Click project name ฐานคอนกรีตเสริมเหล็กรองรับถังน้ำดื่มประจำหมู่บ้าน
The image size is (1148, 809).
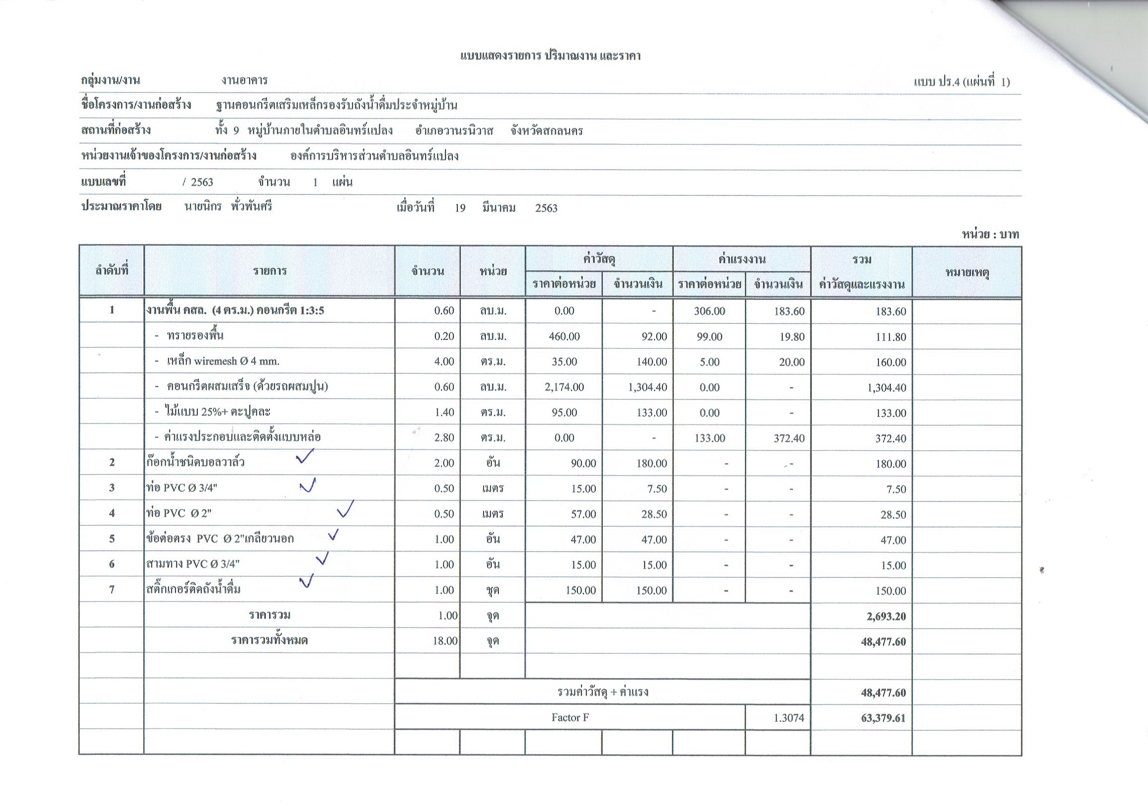tap(337, 105)
